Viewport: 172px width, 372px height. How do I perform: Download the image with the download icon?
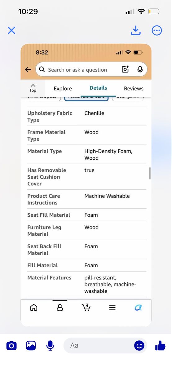136,30
